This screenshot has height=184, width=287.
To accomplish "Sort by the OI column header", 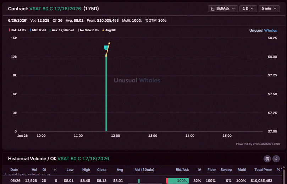I will pyautogui.click(x=44, y=170).
